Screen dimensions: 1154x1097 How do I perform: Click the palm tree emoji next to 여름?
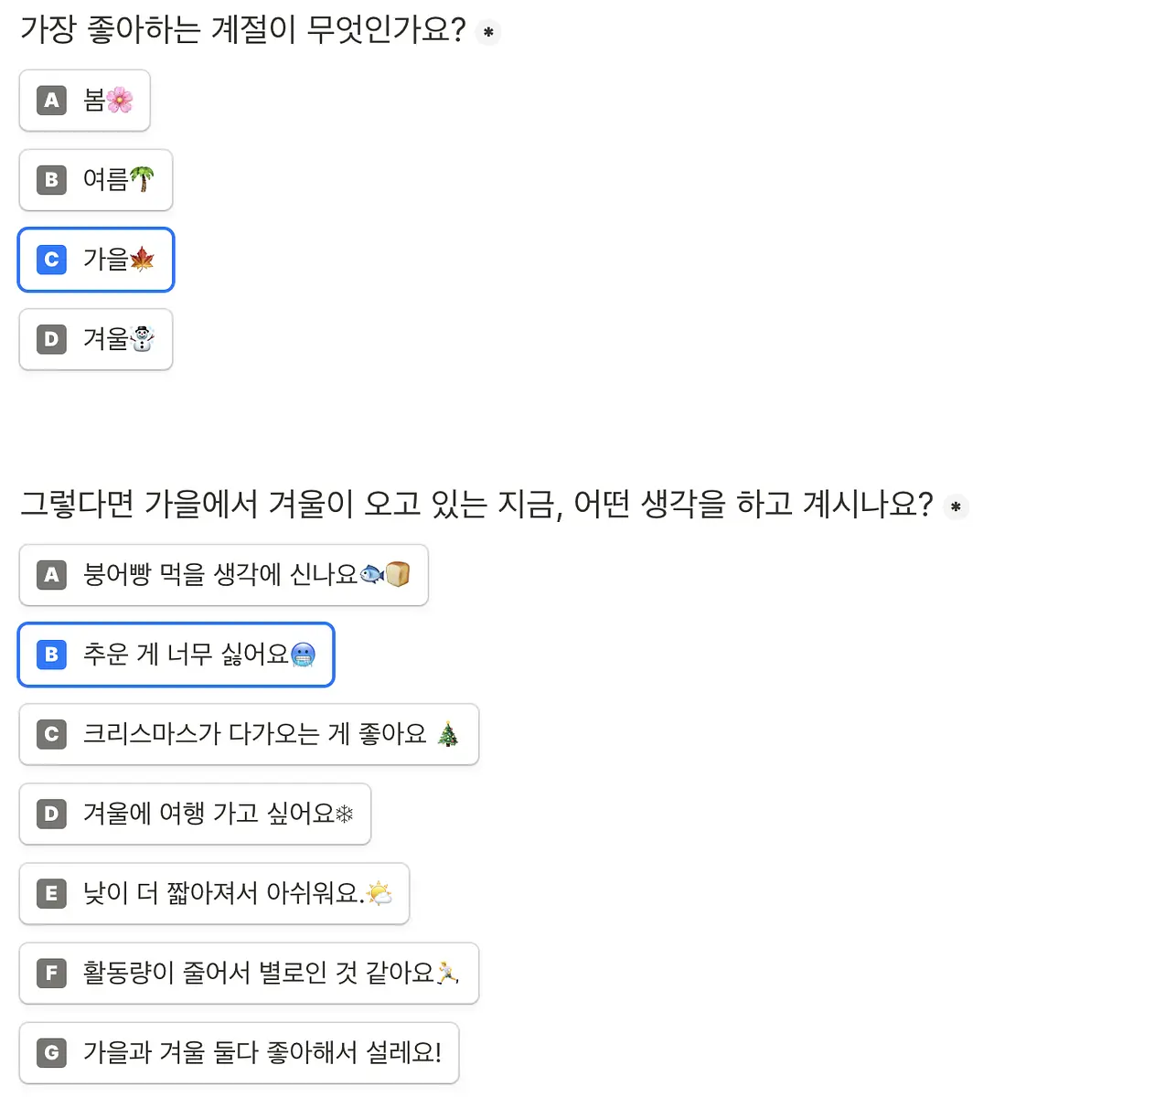[143, 179]
